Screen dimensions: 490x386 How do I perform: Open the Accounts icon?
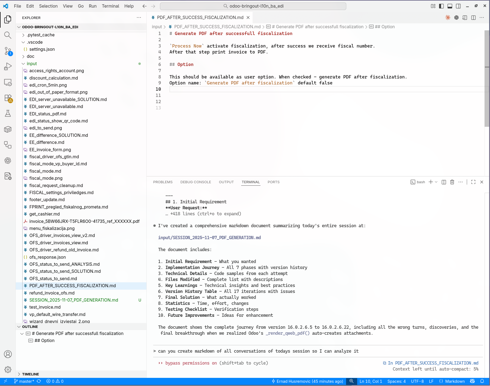coord(8,354)
